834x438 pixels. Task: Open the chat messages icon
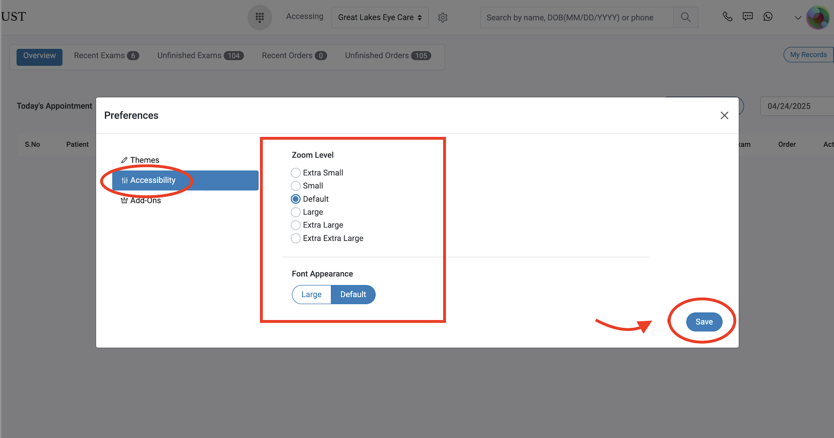(747, 16)
